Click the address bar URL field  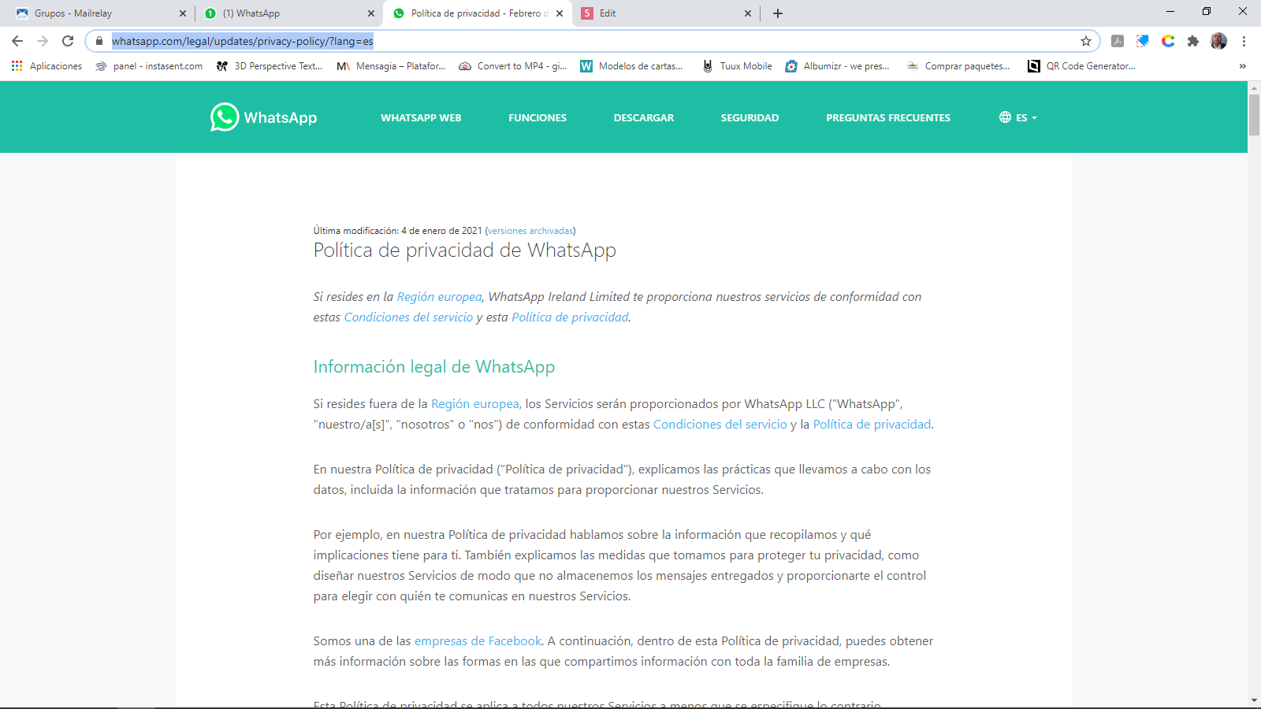[591, 41]
